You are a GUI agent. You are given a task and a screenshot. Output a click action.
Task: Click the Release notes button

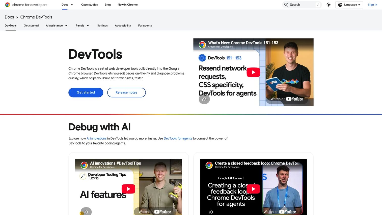click(126, 92)
